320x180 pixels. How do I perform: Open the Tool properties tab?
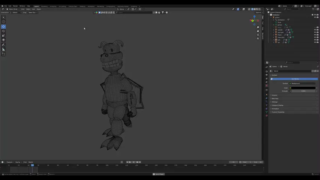pyautogui.click(x=267, y=67)
